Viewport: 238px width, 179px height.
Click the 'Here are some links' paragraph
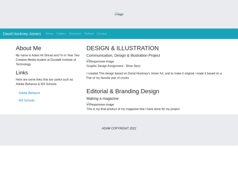(x=45, y=82)
